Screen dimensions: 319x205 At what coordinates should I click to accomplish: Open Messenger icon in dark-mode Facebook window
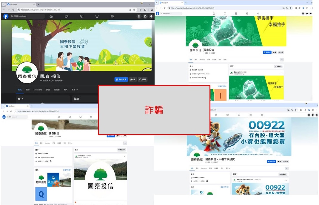(145, 16)
